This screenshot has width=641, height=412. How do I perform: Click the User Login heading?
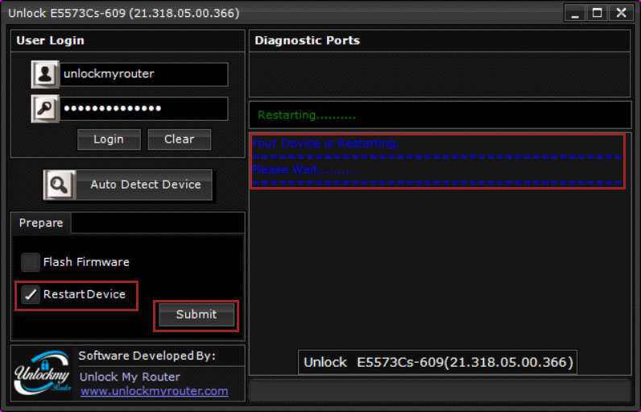tap(50, 40)
